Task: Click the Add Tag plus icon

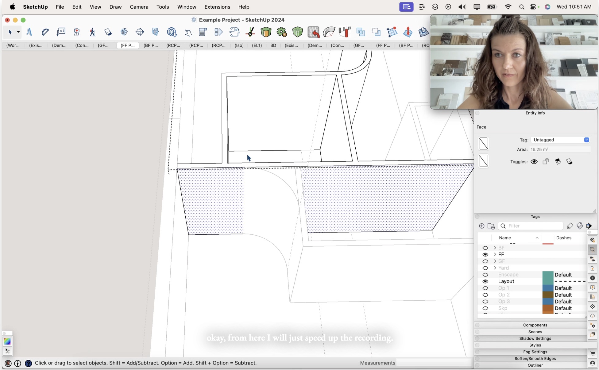Action: (482, 226)
